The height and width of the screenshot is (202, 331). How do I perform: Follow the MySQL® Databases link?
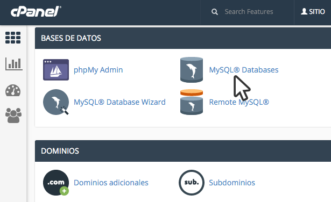coord(244,70)
